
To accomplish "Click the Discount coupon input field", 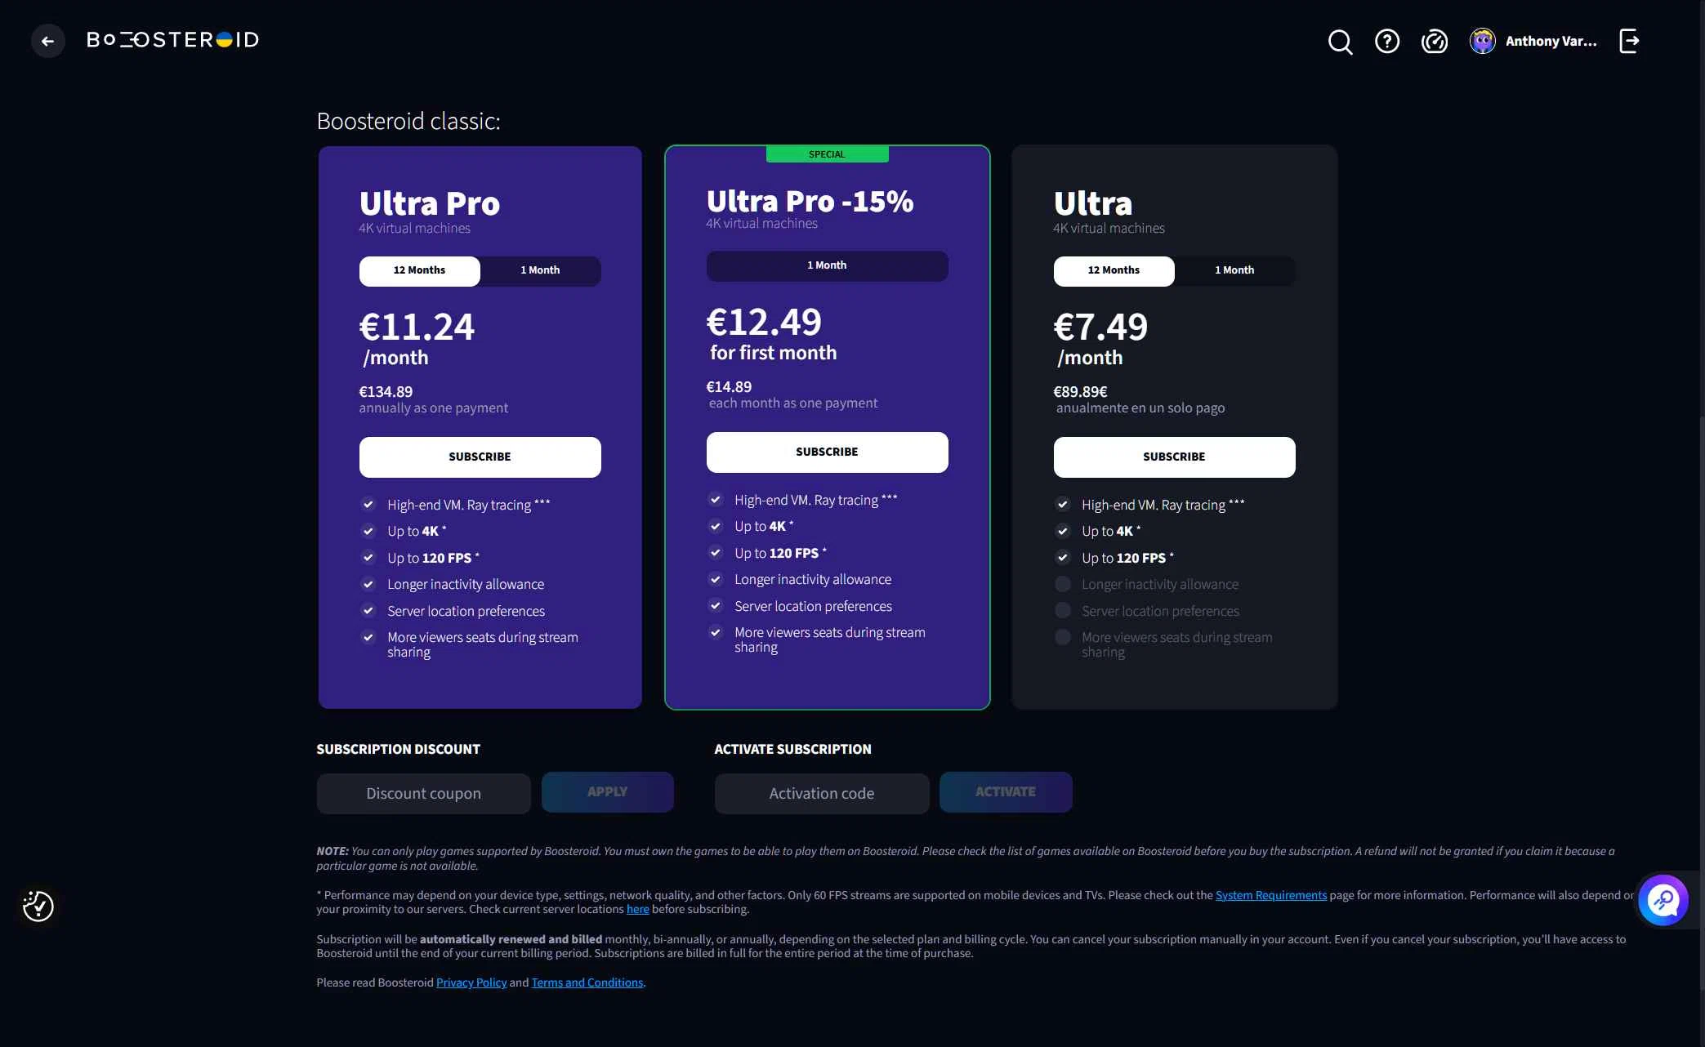I will pos(423,793).
